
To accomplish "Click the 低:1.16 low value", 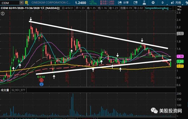I will tap(102, 8).
